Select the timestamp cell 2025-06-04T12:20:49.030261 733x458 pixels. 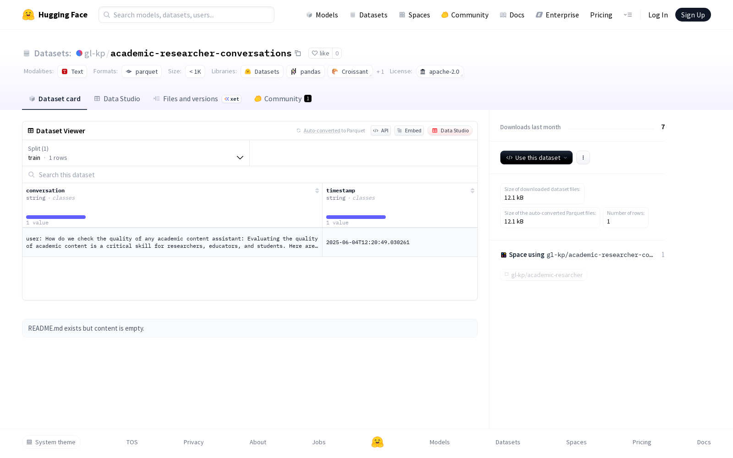pyautogui.click(x=400, y=242)
